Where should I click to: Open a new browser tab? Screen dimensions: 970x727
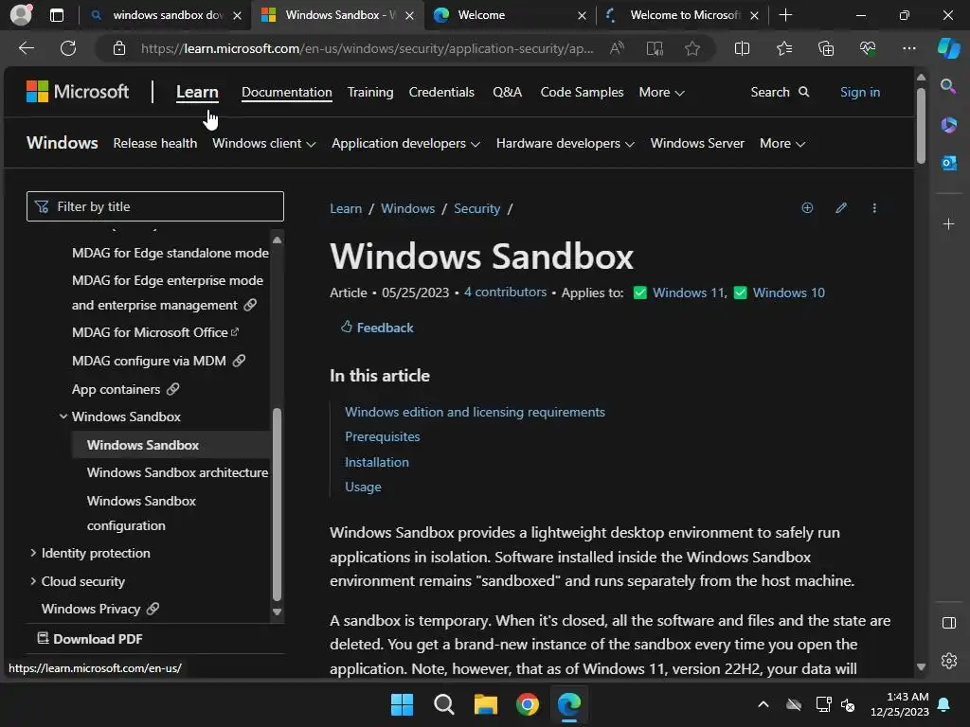coord(785,15)
